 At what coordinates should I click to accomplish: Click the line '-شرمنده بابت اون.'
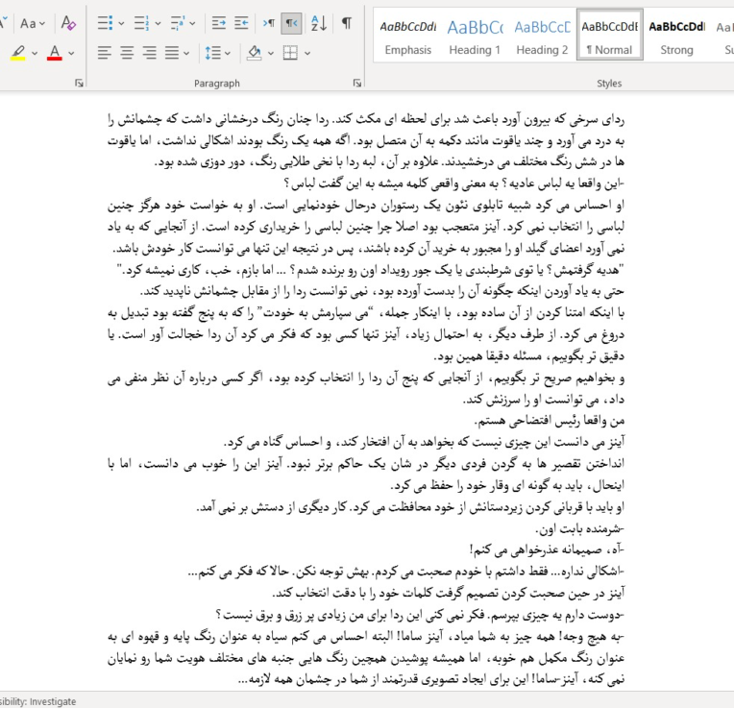coord(580,528)
